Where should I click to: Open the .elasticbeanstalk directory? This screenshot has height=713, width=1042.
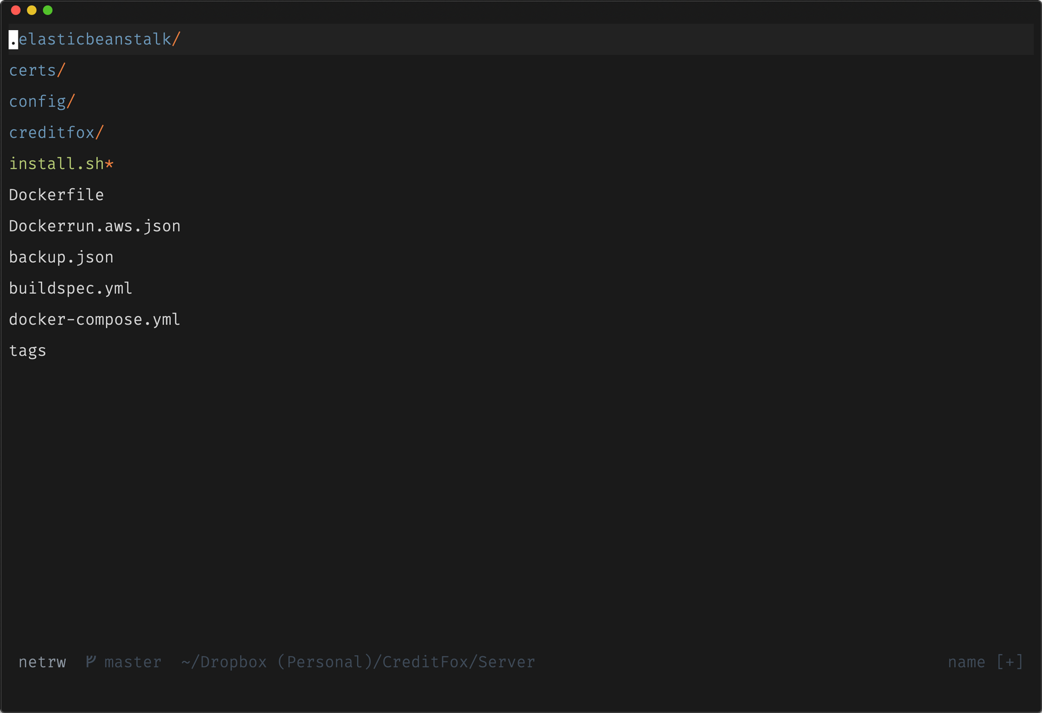(95, 39)
